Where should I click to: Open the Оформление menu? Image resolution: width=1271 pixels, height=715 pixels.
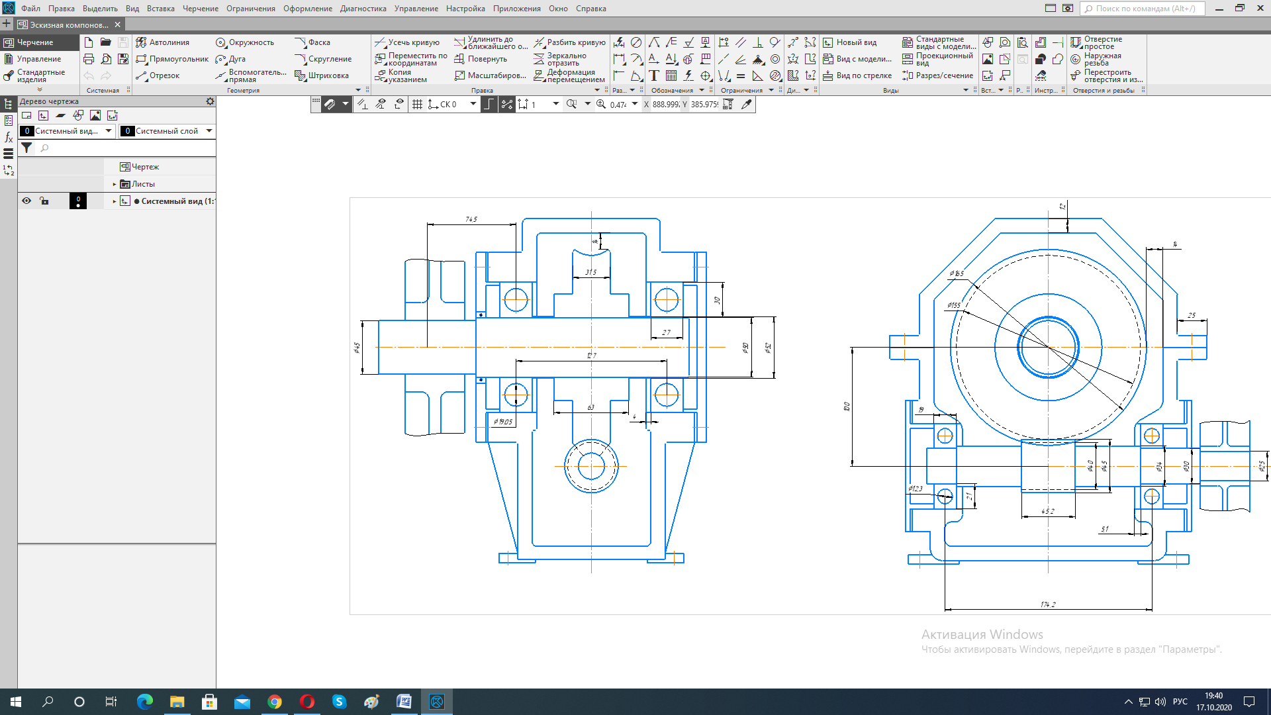pos(308,9)
